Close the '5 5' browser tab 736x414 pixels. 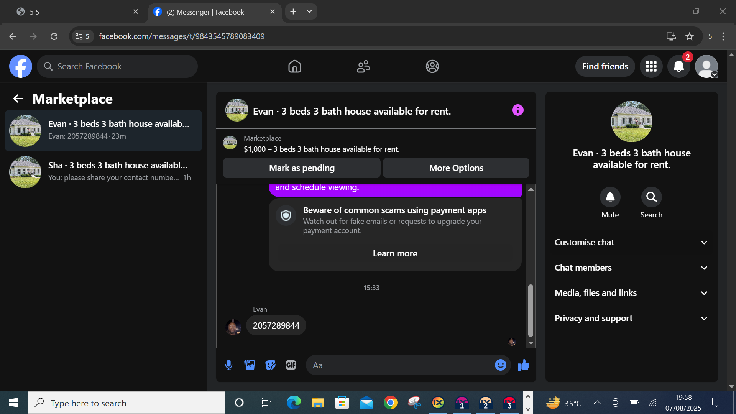click(x=136, y=12)
